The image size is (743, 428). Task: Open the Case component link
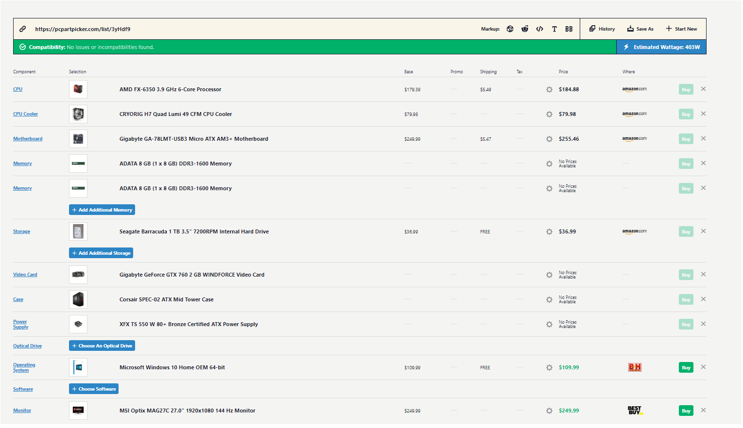coord(18,299)
